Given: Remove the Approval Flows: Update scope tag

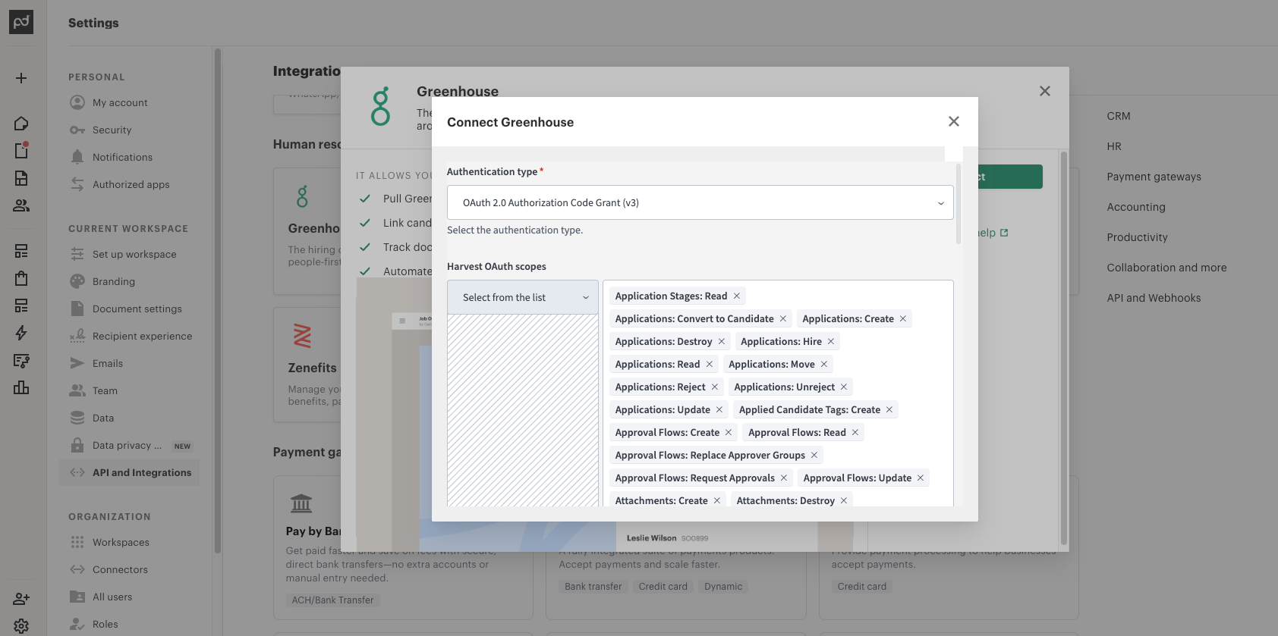Looking at the screenshot, I should tap(921, 478).
